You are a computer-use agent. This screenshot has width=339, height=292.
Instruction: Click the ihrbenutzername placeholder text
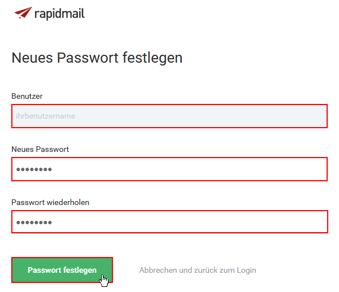(x=46, y=116)
